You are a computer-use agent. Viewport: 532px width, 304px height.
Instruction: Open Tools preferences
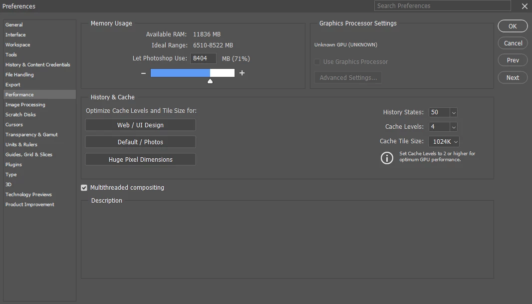(x=39, y=54)
